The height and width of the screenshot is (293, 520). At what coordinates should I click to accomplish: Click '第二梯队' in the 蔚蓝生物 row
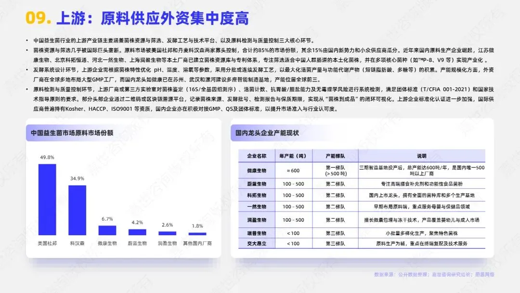pyautogui.click(x=335, y=184)
